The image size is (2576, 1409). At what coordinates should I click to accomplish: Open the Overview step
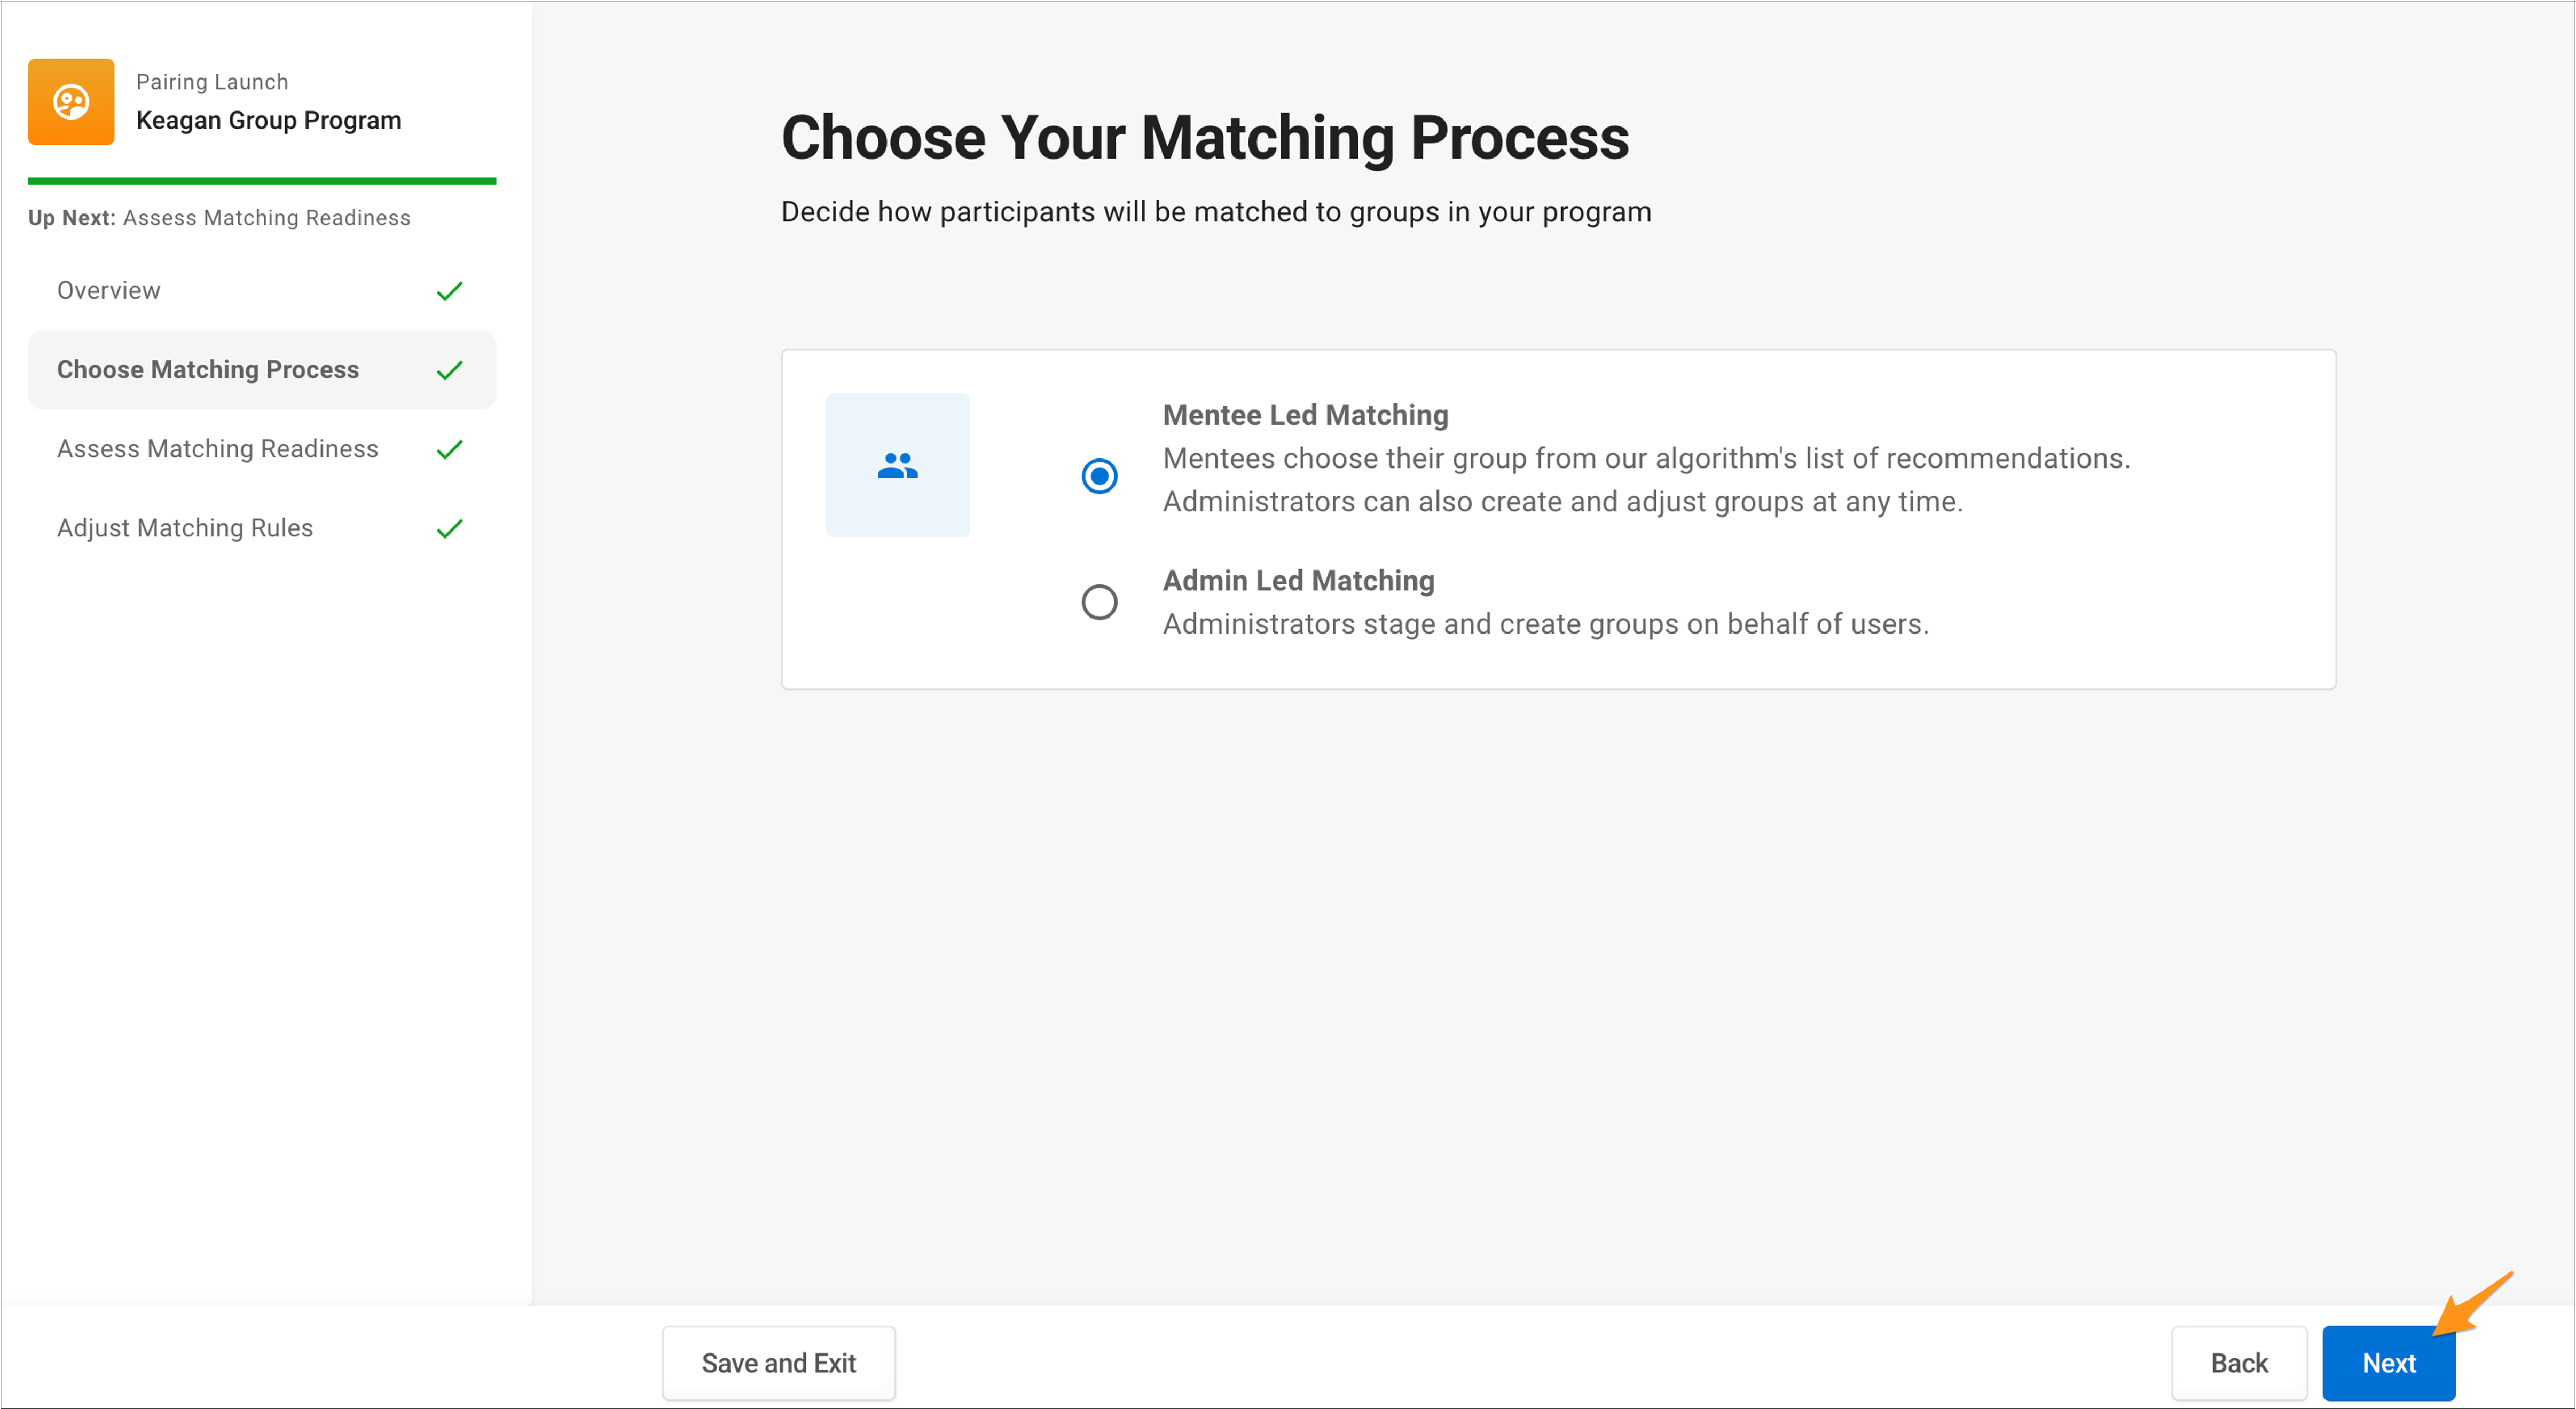point(262,291)
